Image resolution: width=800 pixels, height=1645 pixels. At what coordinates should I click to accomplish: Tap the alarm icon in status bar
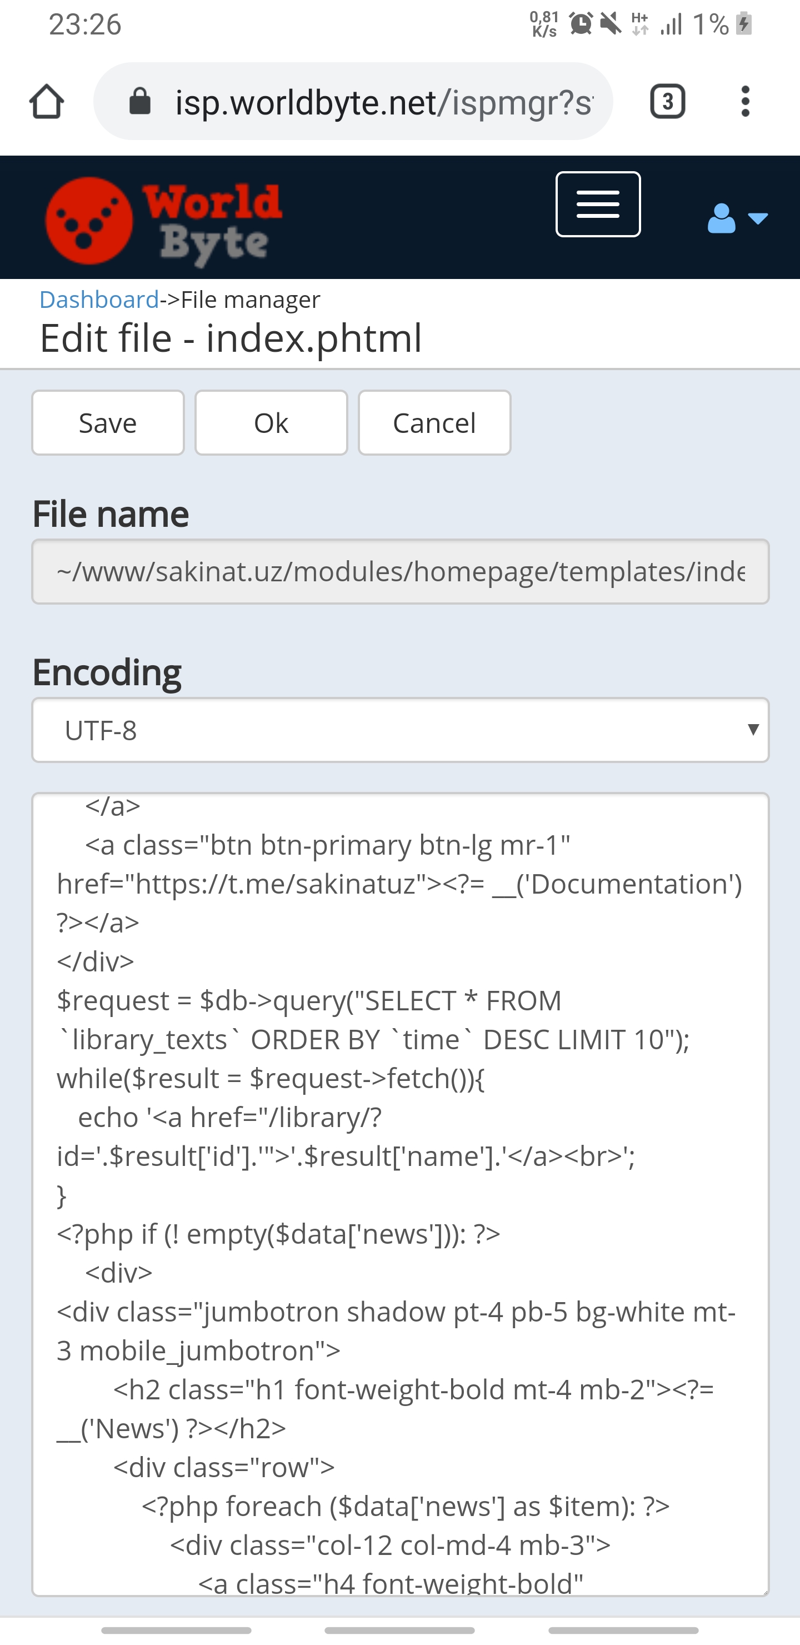coord(581,24)
